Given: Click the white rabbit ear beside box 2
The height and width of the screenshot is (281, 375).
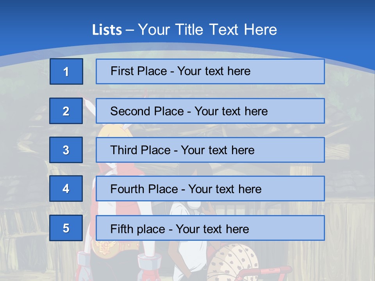Looking at the screenshot, I should 89,103.
